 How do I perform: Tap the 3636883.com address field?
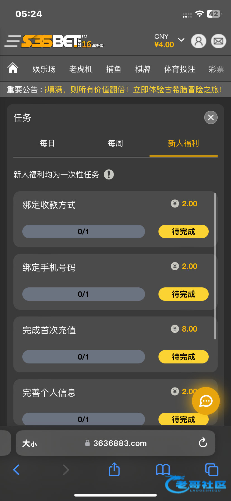(119, 443)
